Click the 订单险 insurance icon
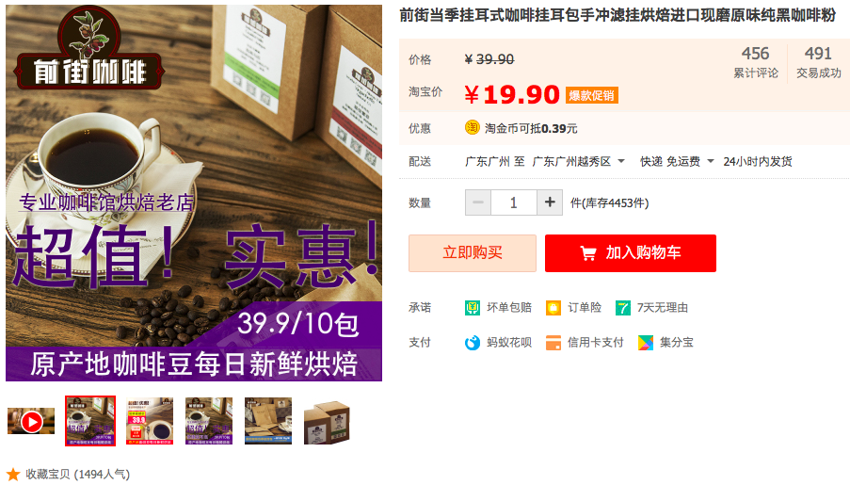The width and height of the screenshot is (850, 485). pyautogui.click(x=553, y=308)
